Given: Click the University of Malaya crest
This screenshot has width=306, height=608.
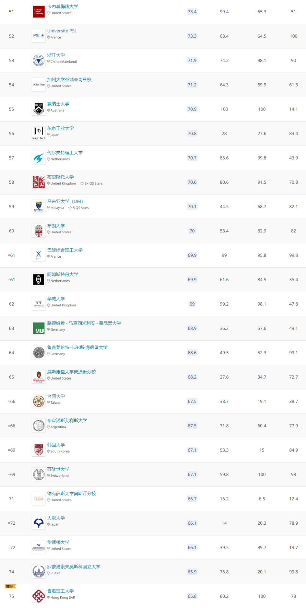Looking at the screenshot, I should [x=39, y=206].
